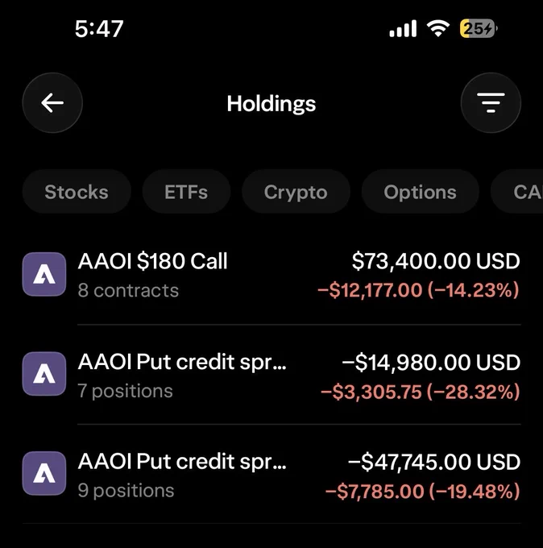Select the Crypto filter chip

point(296,192)
